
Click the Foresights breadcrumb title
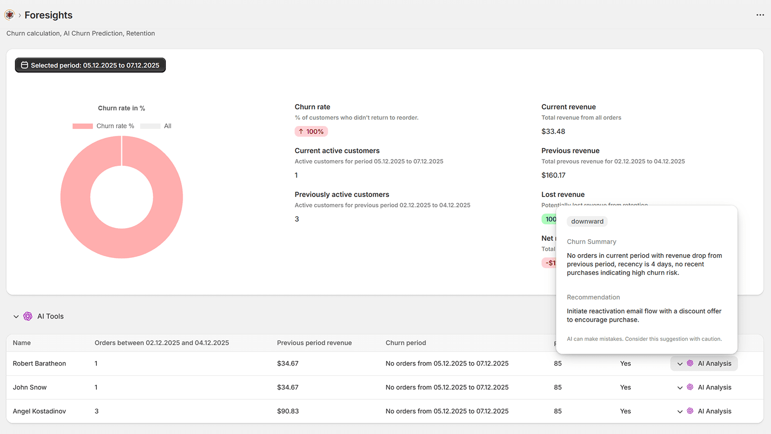(48, 15)
